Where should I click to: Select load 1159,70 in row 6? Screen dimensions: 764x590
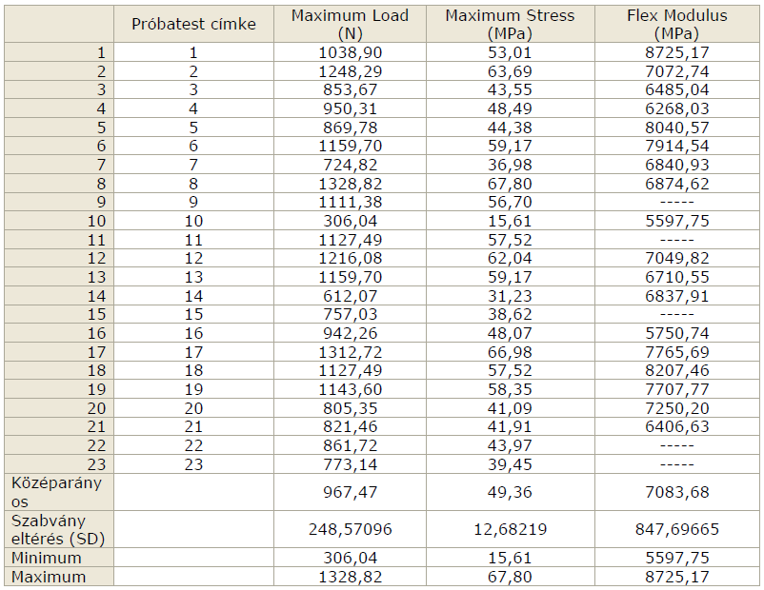[350, 146]
